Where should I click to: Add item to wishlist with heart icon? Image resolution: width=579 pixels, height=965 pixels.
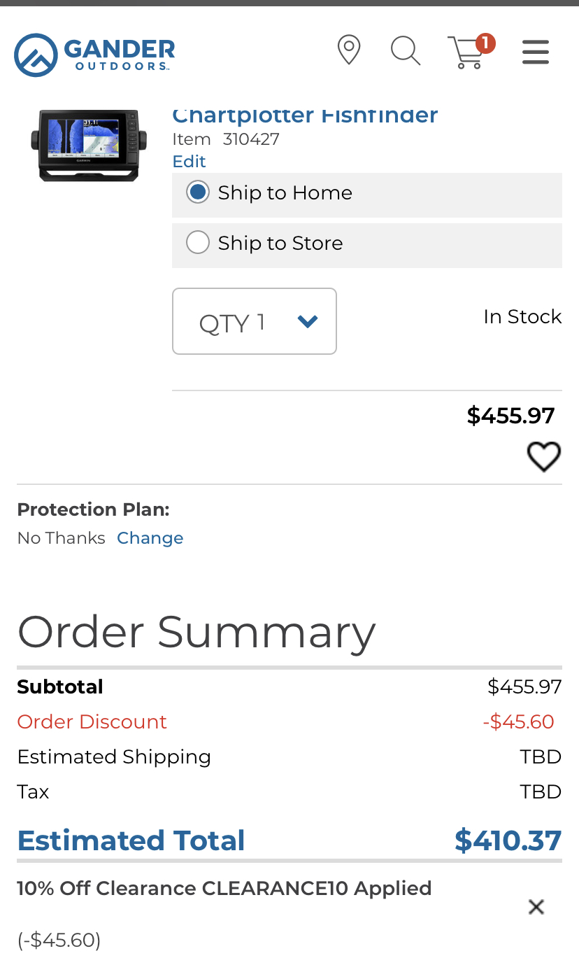543,457
